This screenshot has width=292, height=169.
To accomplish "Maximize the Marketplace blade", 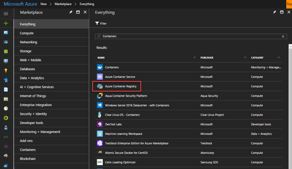I will (78, 12).
